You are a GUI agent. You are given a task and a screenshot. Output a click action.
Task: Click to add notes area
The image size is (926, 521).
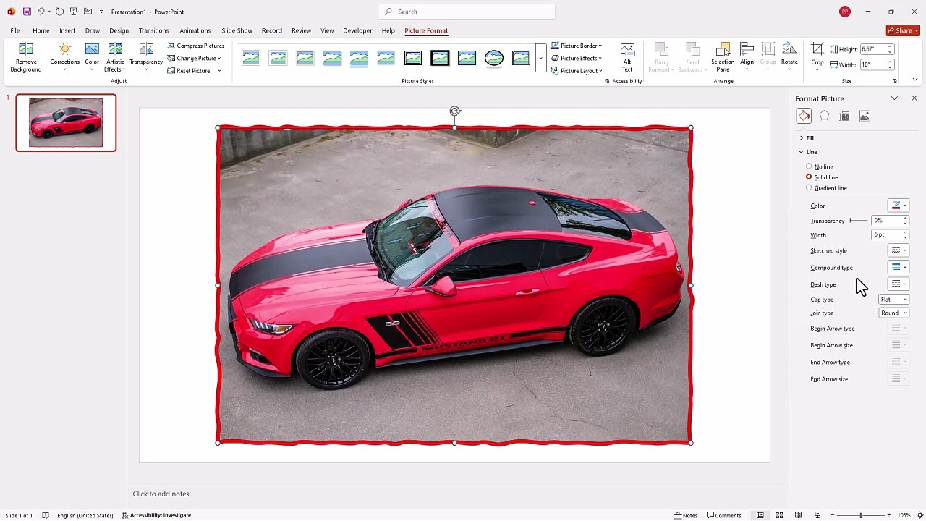coord(161,494)
